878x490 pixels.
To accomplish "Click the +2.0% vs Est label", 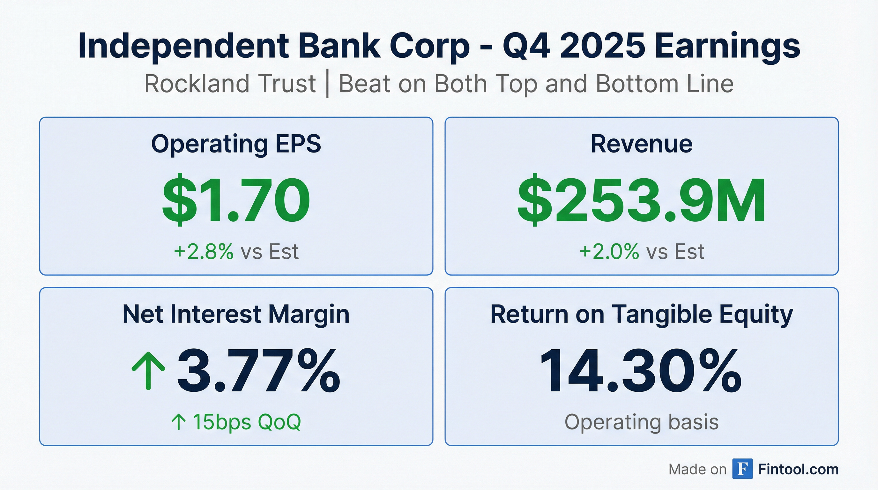I will tap(642, 251).
